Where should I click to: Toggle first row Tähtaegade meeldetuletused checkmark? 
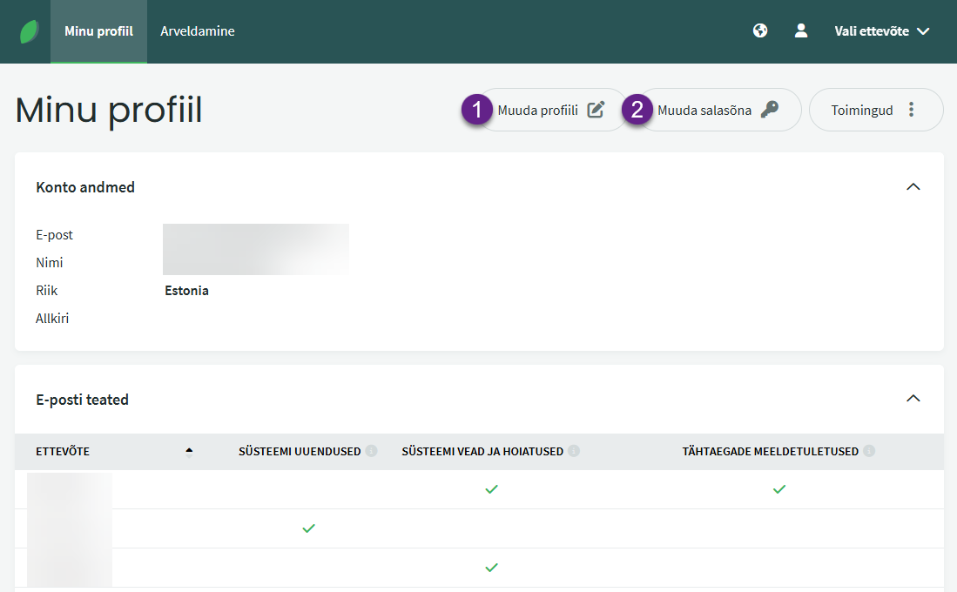point(779,489)
